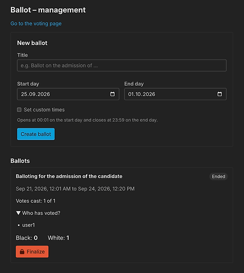Enable the Set custom times checkbox
Screen dimensions: 244x273
point(19,110)
